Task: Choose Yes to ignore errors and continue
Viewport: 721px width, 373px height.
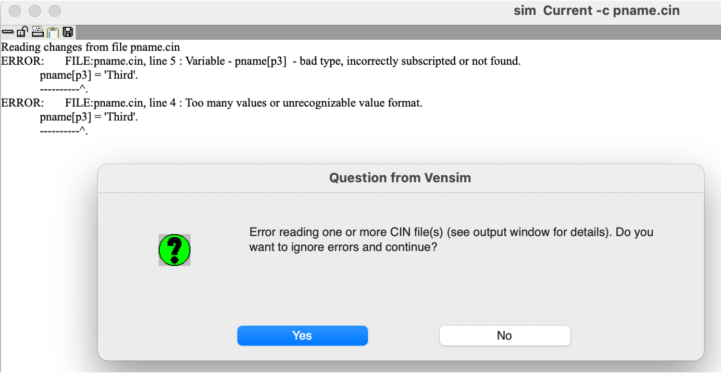Action: tap(302, 336)
